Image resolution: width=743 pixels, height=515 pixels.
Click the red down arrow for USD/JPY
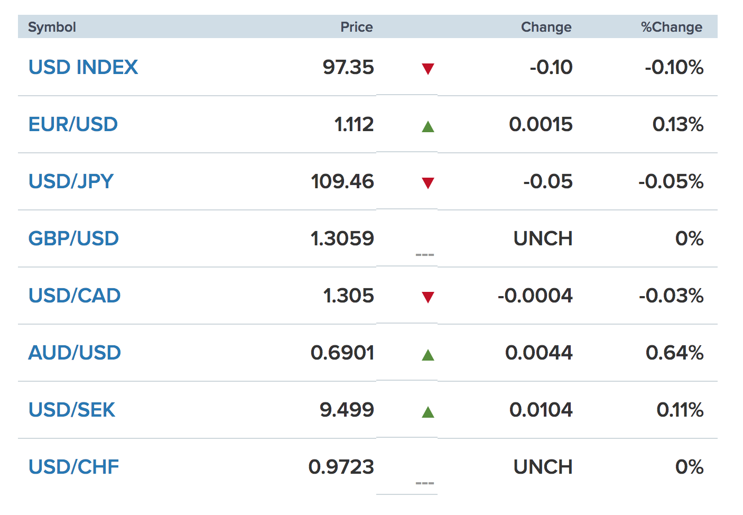pos(428,183)
